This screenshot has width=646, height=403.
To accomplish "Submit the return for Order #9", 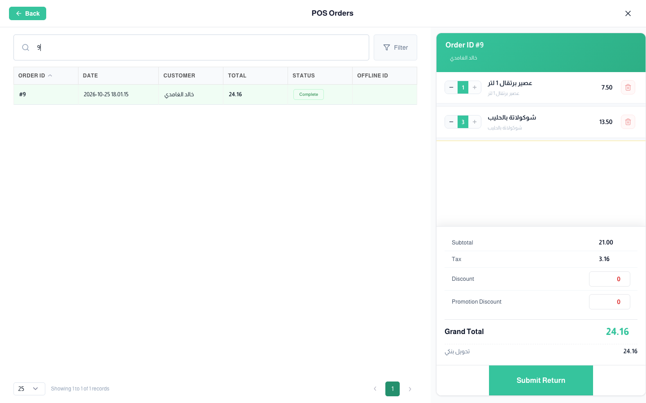I will coord(541,380).
